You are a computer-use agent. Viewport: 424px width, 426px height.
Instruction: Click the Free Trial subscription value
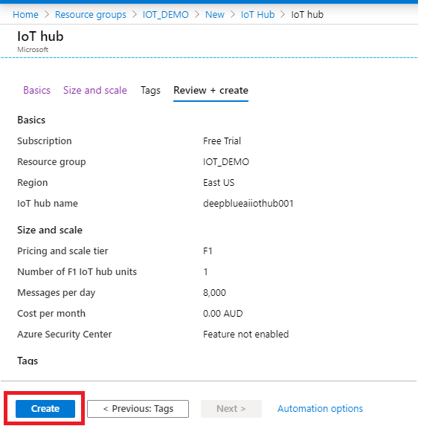point(222,141)
